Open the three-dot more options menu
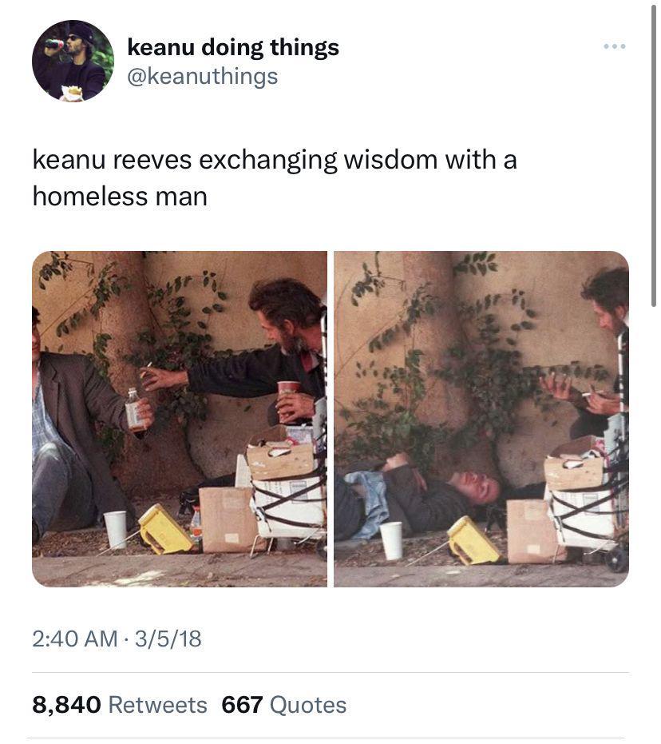This screenshot has height=744, width=661. tap(615, 46)
